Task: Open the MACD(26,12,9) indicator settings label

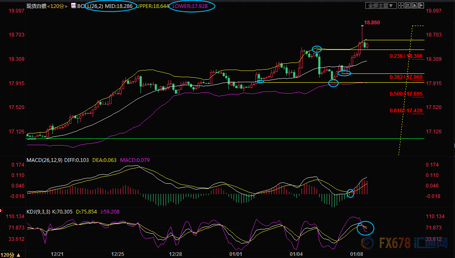Action: click(x=44, y=160)
